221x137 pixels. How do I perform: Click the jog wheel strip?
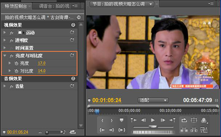click(x=153, y=132)
